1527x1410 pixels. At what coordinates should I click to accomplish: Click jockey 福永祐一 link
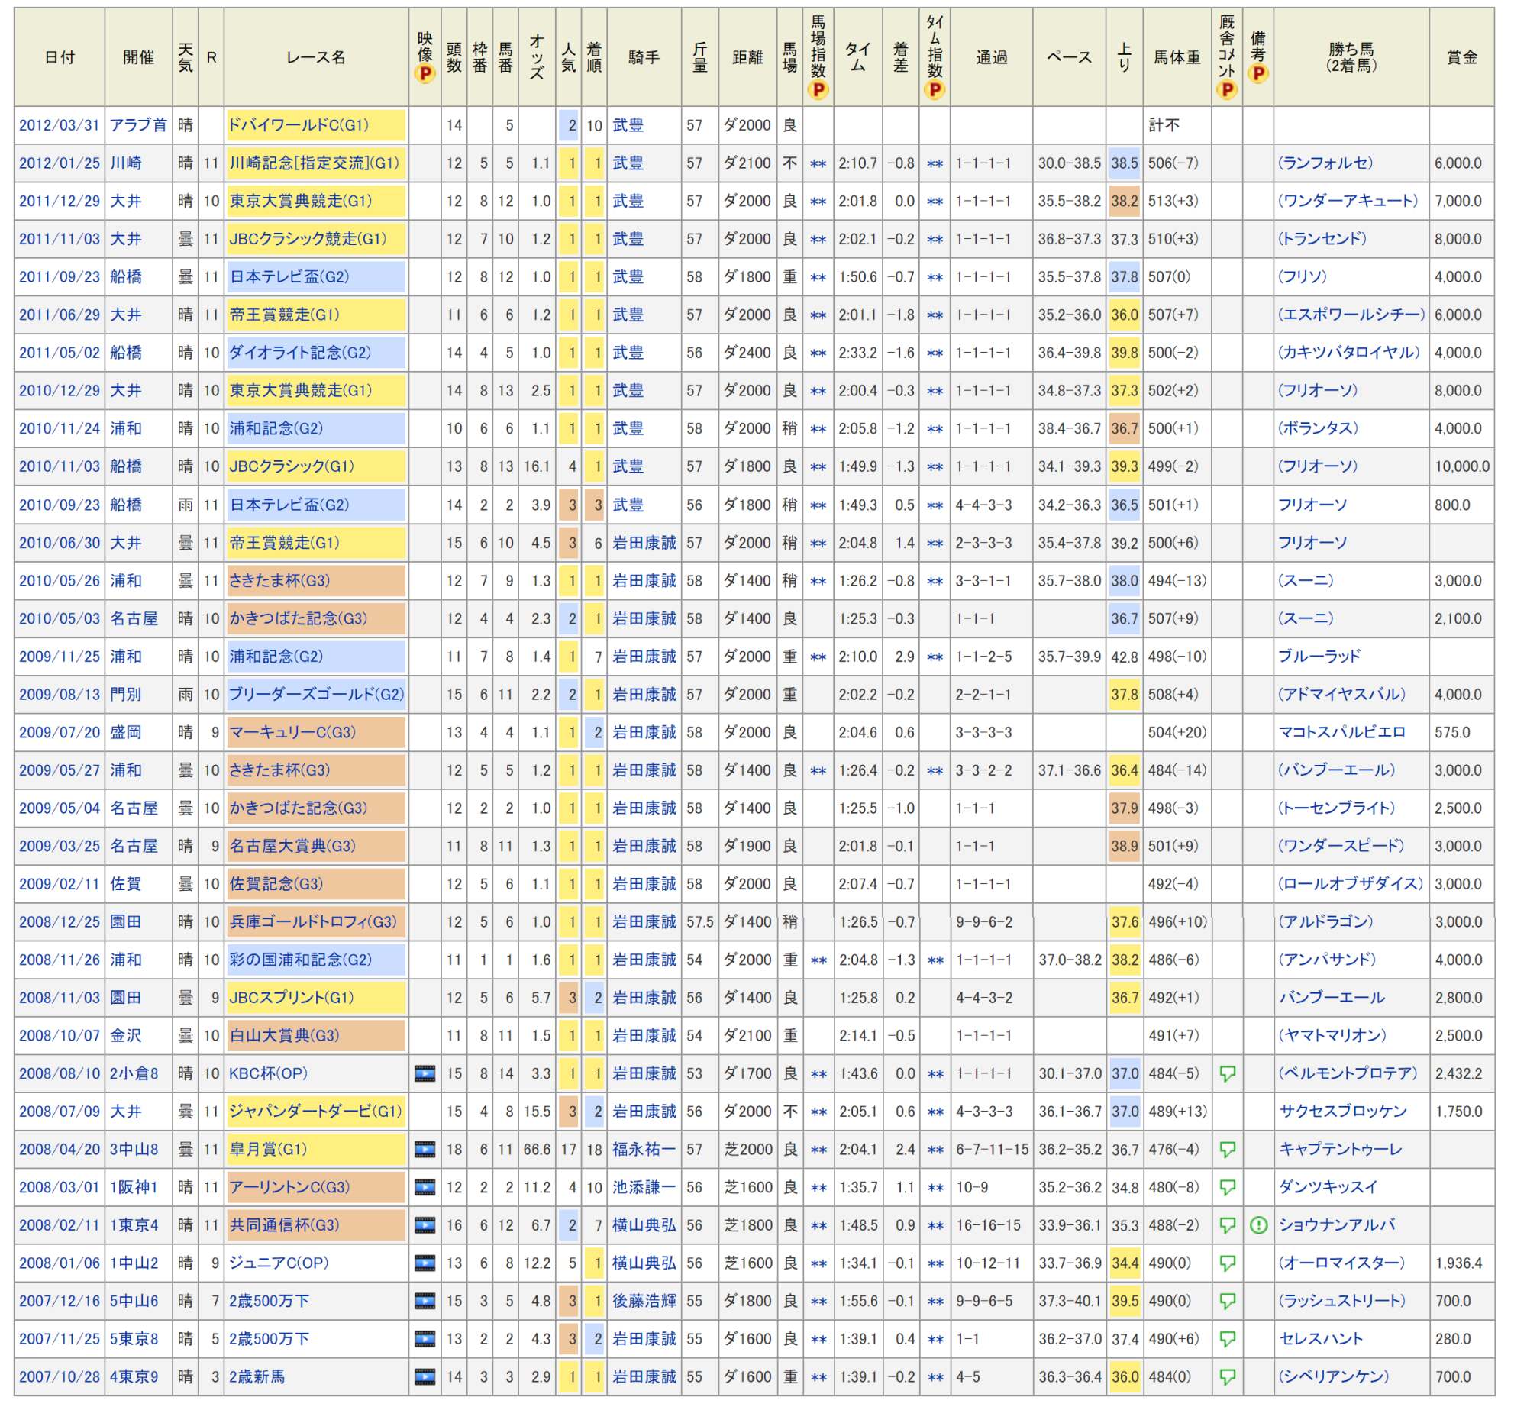click(x=644, y=1149)
